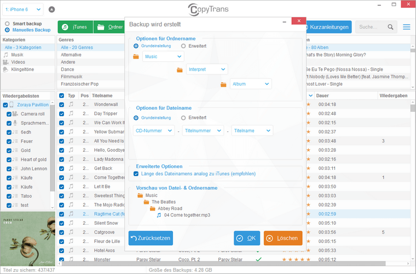Click the Ordner backup tab button
This screenshot has height=274, width=416.
[109, 27]
